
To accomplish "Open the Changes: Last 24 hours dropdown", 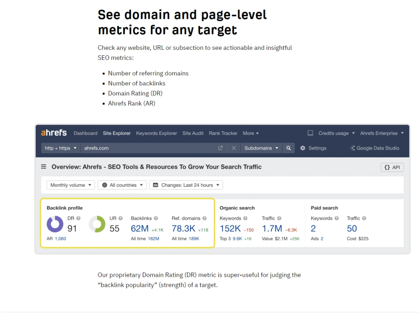I will [x=186, y=185].
